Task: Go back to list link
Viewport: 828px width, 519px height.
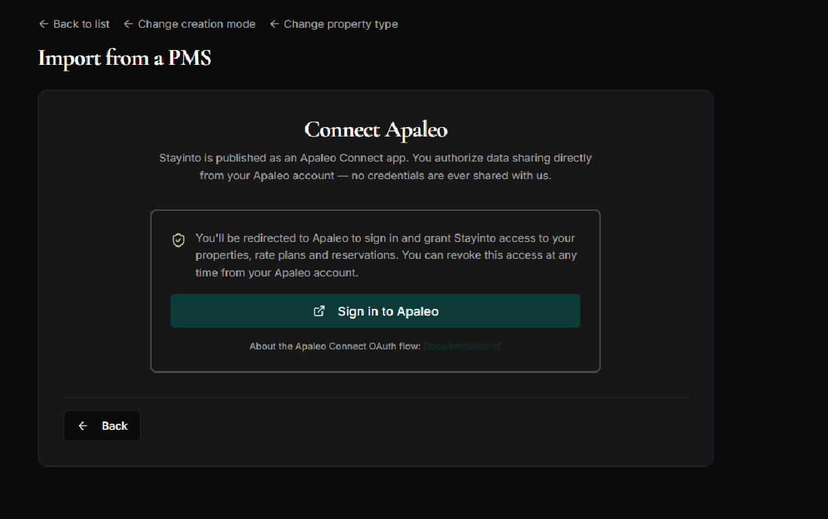Action: pyautogui.click(x=74, y=24)
